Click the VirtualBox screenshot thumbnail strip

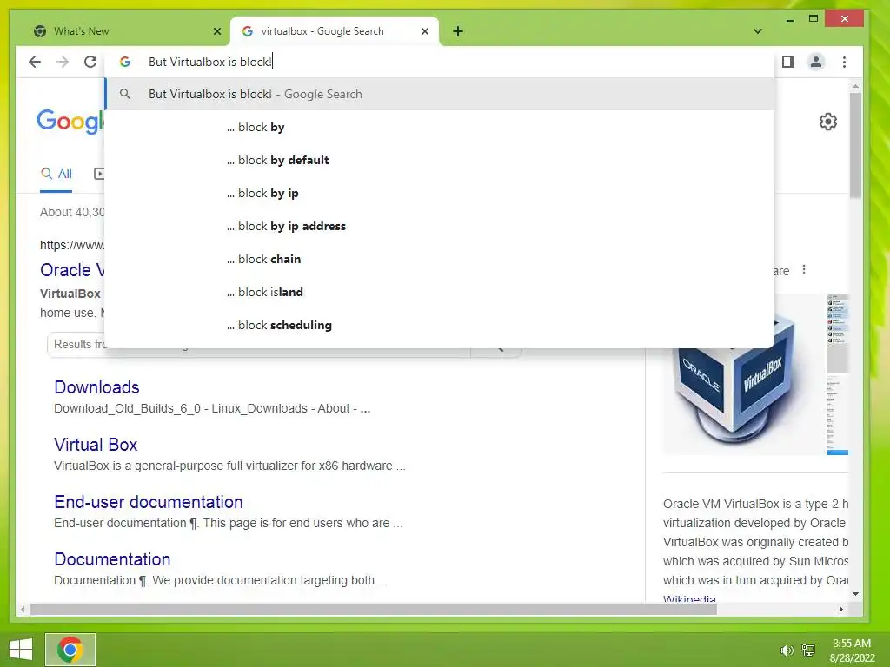pyautogui.click(x=837, y=374)
